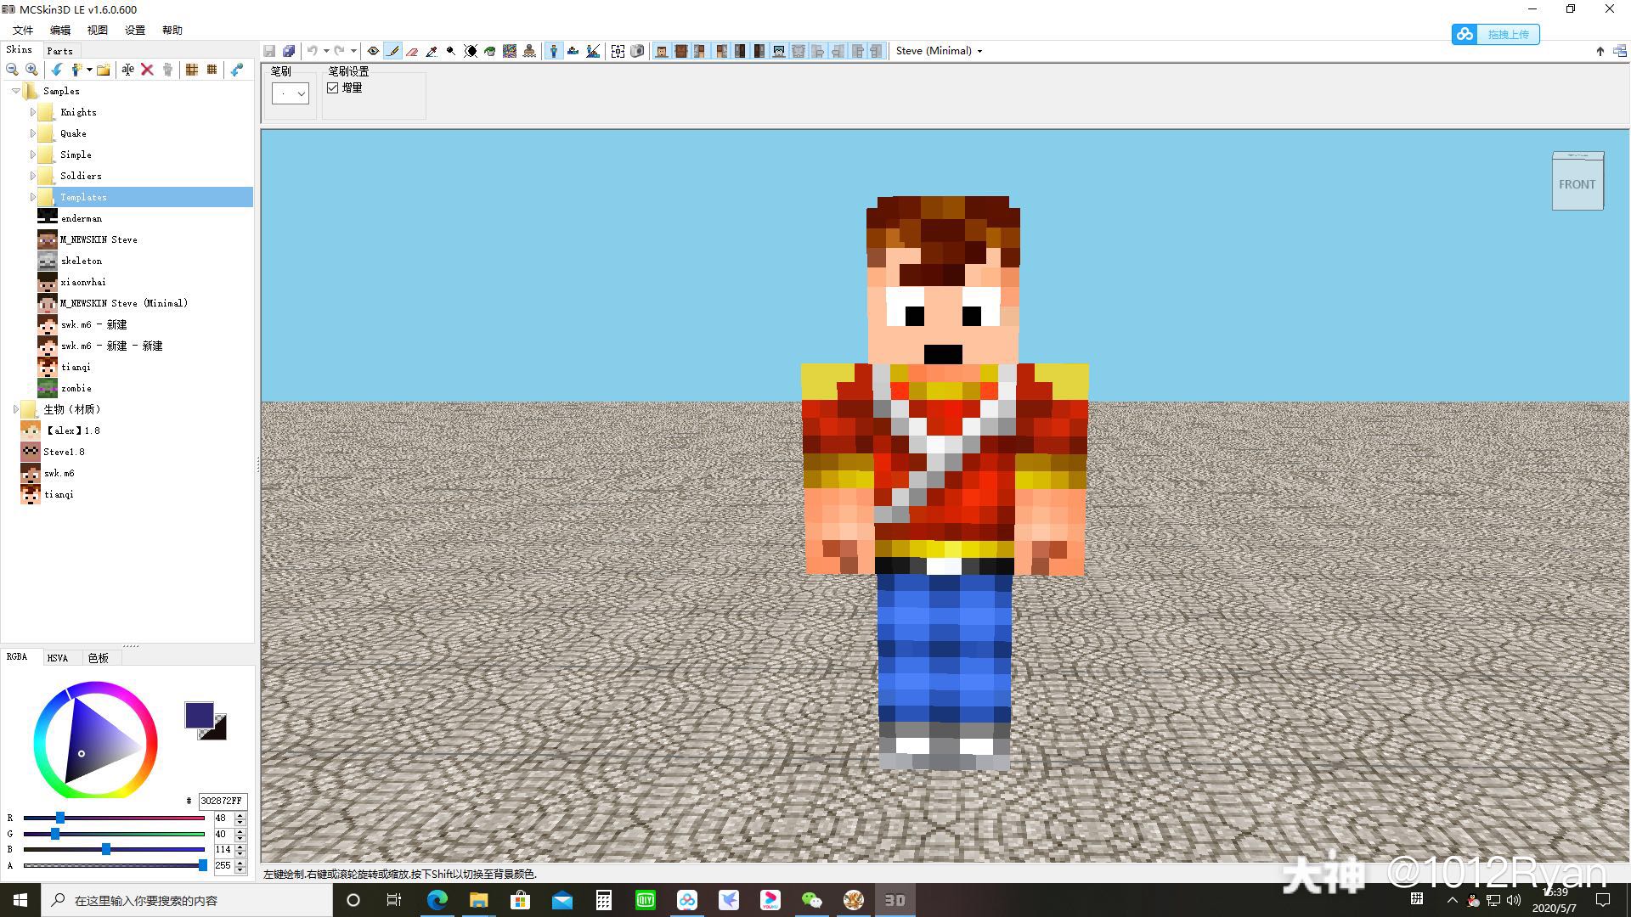Click the foreground color swatch
This screenshot has width=1631, height=917.
click(199, 715)
